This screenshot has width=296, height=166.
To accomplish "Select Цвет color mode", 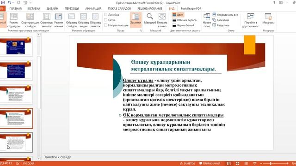I will pyautogui.click(x=178, y=15).
